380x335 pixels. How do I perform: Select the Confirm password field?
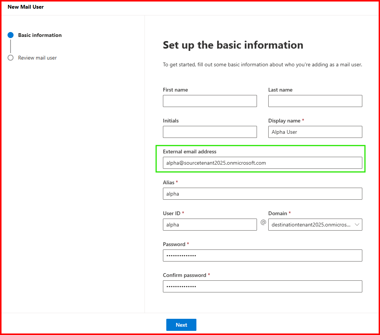[x=262, y=286]
